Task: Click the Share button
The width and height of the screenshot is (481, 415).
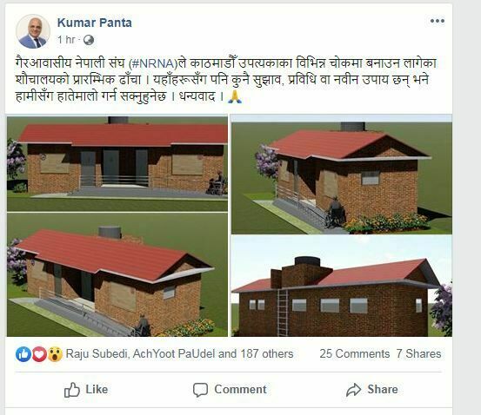Action: click(371, 390)
